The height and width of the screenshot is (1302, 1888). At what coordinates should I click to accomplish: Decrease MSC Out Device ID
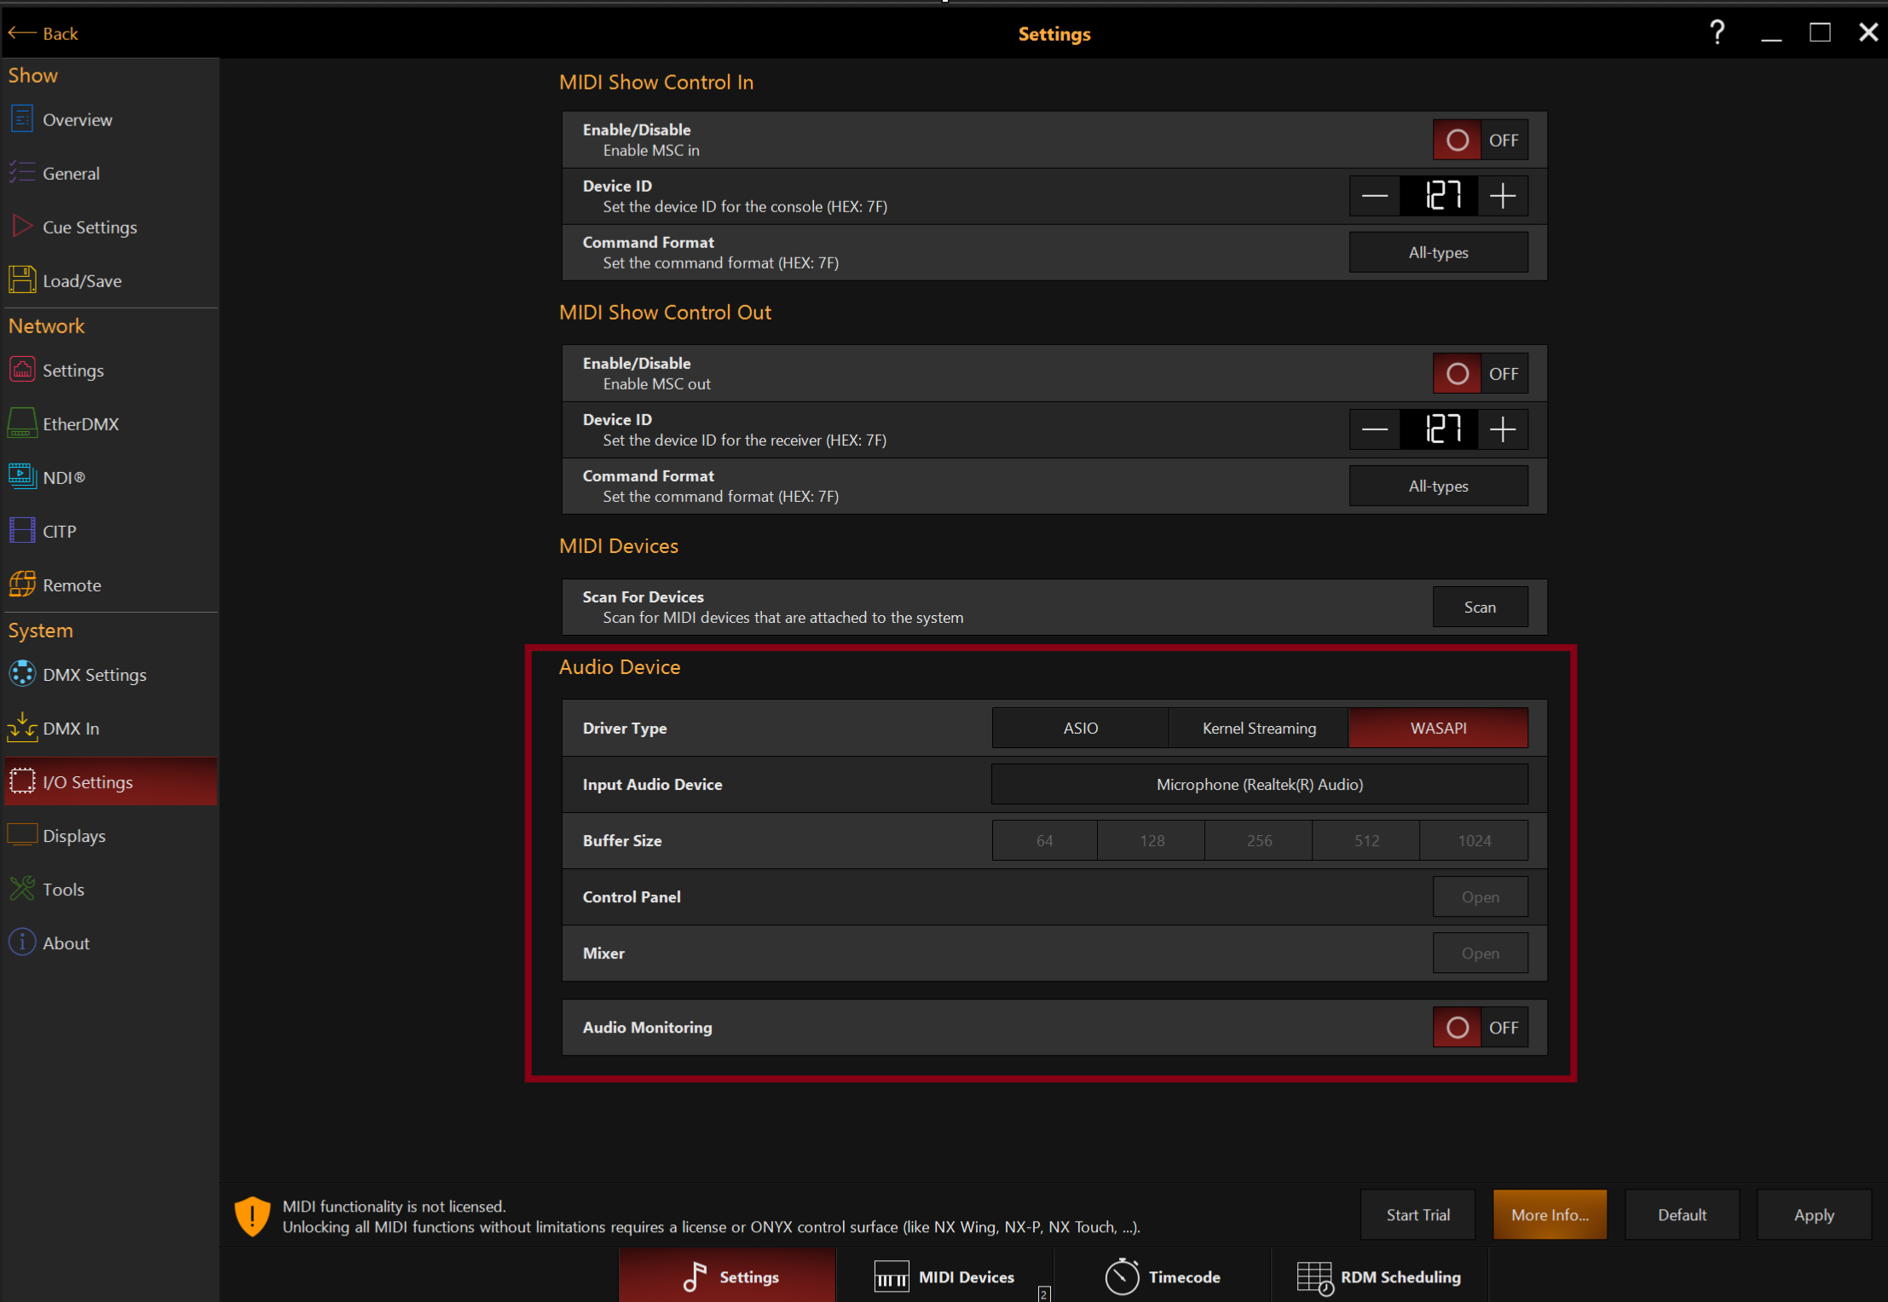pyautogui.click(x=1374, y=429)
